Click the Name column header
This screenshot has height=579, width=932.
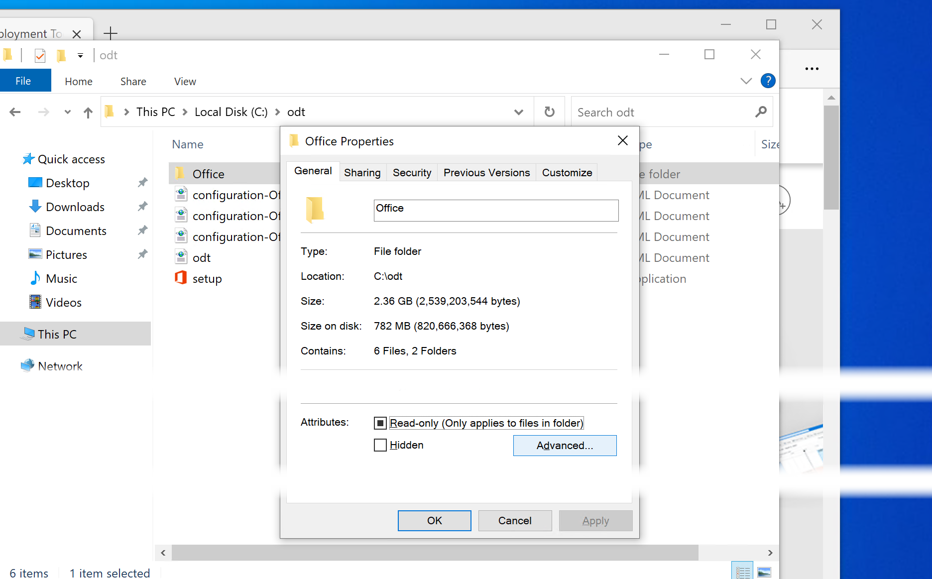pyautogui.click(x=187, y=144)
